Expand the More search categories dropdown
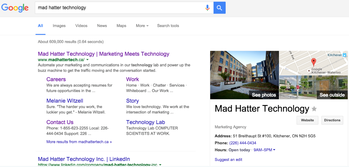The height and width of the screenshot is (167, 349). (x=142, y=26)
